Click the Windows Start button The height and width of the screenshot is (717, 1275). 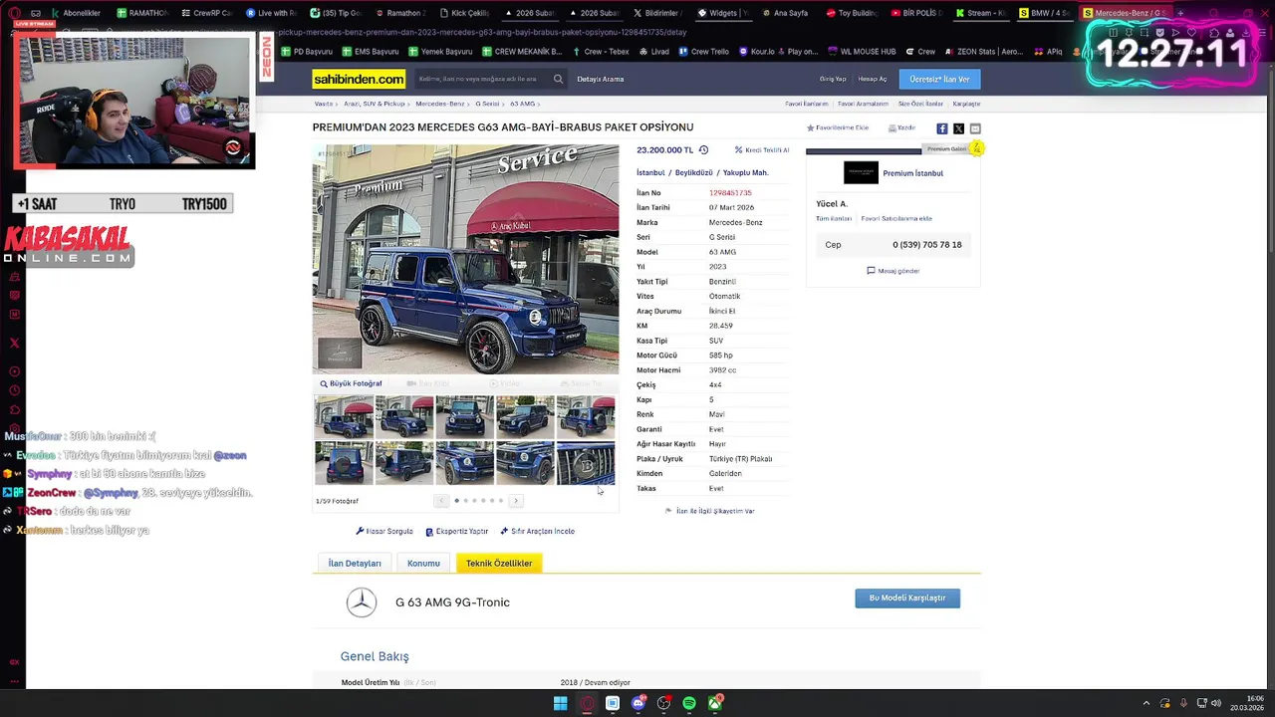pos(561,704)
